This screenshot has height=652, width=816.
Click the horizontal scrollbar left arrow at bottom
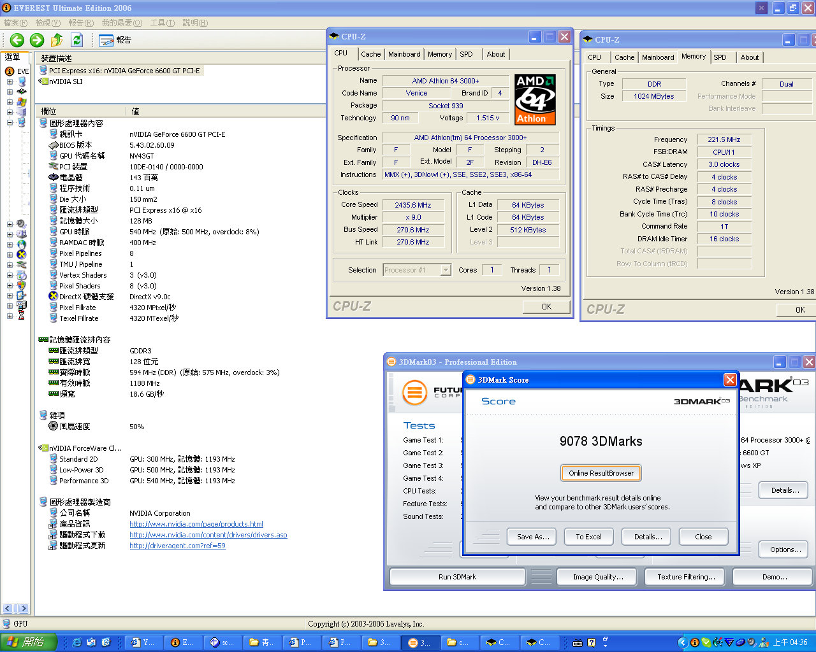coord(8,608)
